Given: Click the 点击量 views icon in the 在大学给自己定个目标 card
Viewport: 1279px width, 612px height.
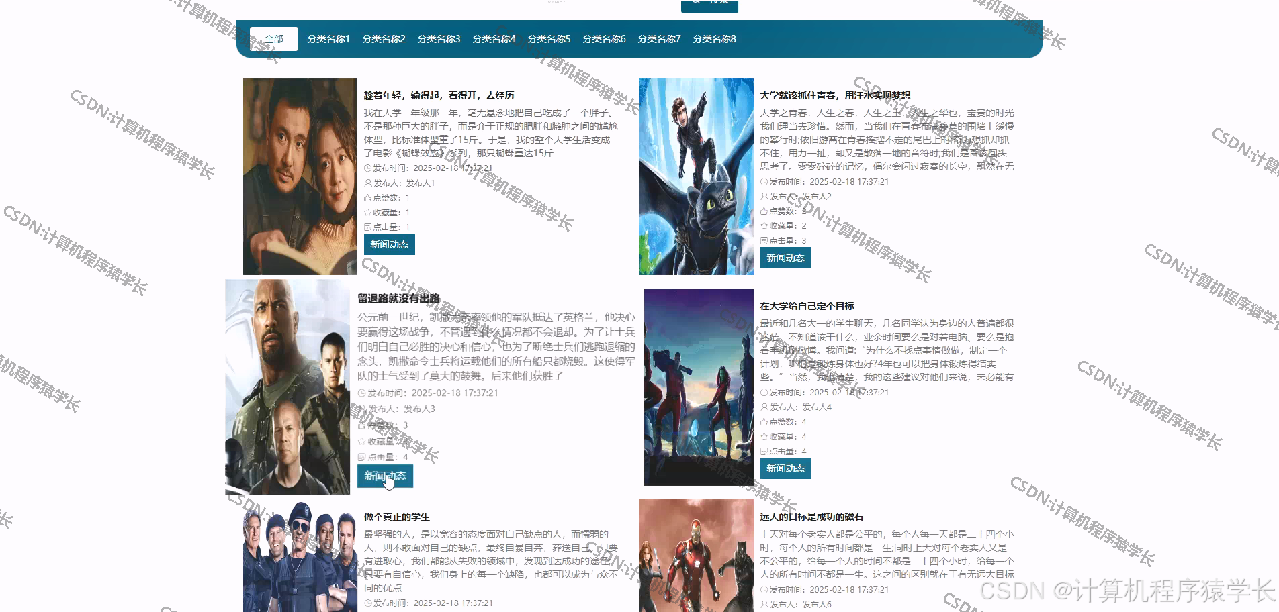Looking at the screenshot, I should [764, 452].
